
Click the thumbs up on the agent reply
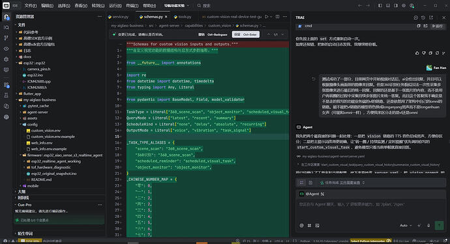pyautogui.click(x=417, y=53)
